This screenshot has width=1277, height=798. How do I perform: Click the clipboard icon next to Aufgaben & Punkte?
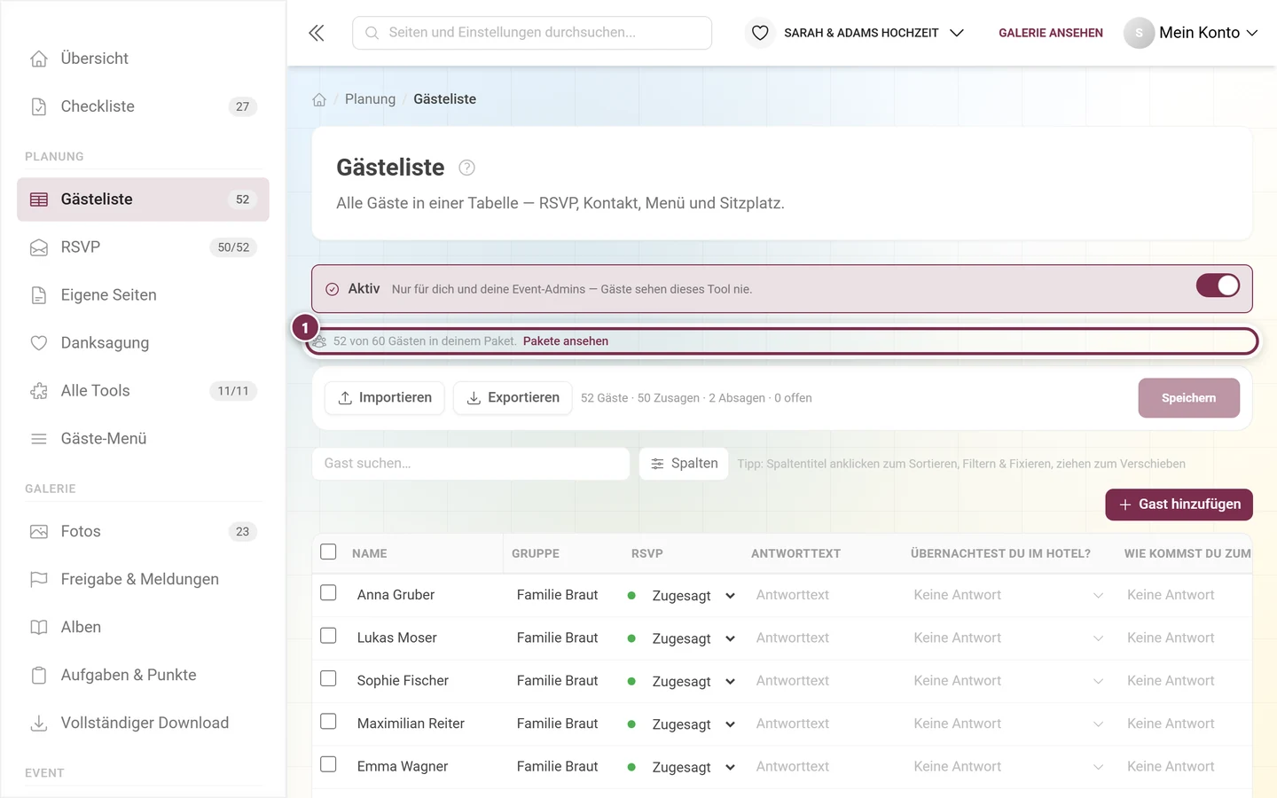click(x=39, y=676)
